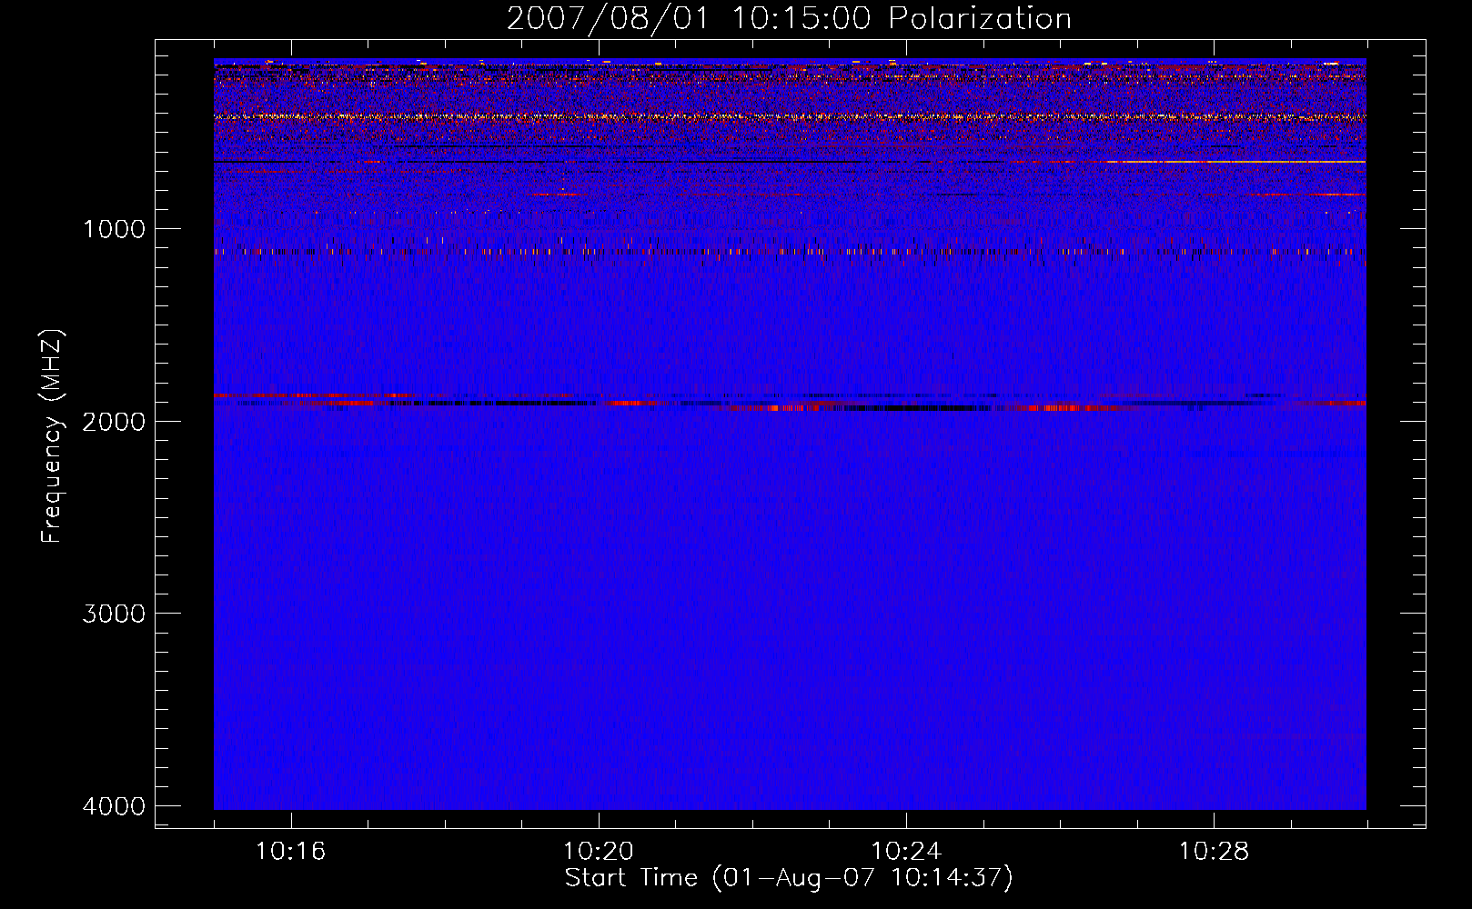Select the 'Frequency (MHZ)' axis label
This screenshot has height=909, width=1472.
point(52,436)
